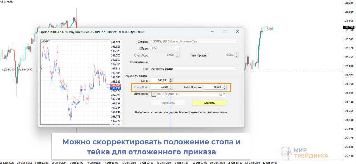Increase the Цена value with up arrow
Viewport: 356px width, 164px height.
[x=171, y=79]
